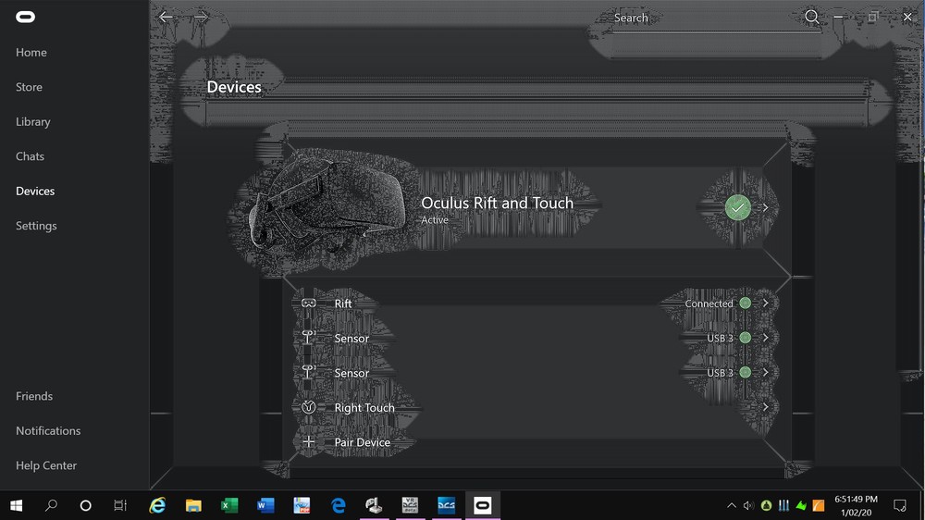Viewport: 925px width, 520px height.
Task: Minimize the Oculus window
Action: pyautogui.click(x=838, y=17)
